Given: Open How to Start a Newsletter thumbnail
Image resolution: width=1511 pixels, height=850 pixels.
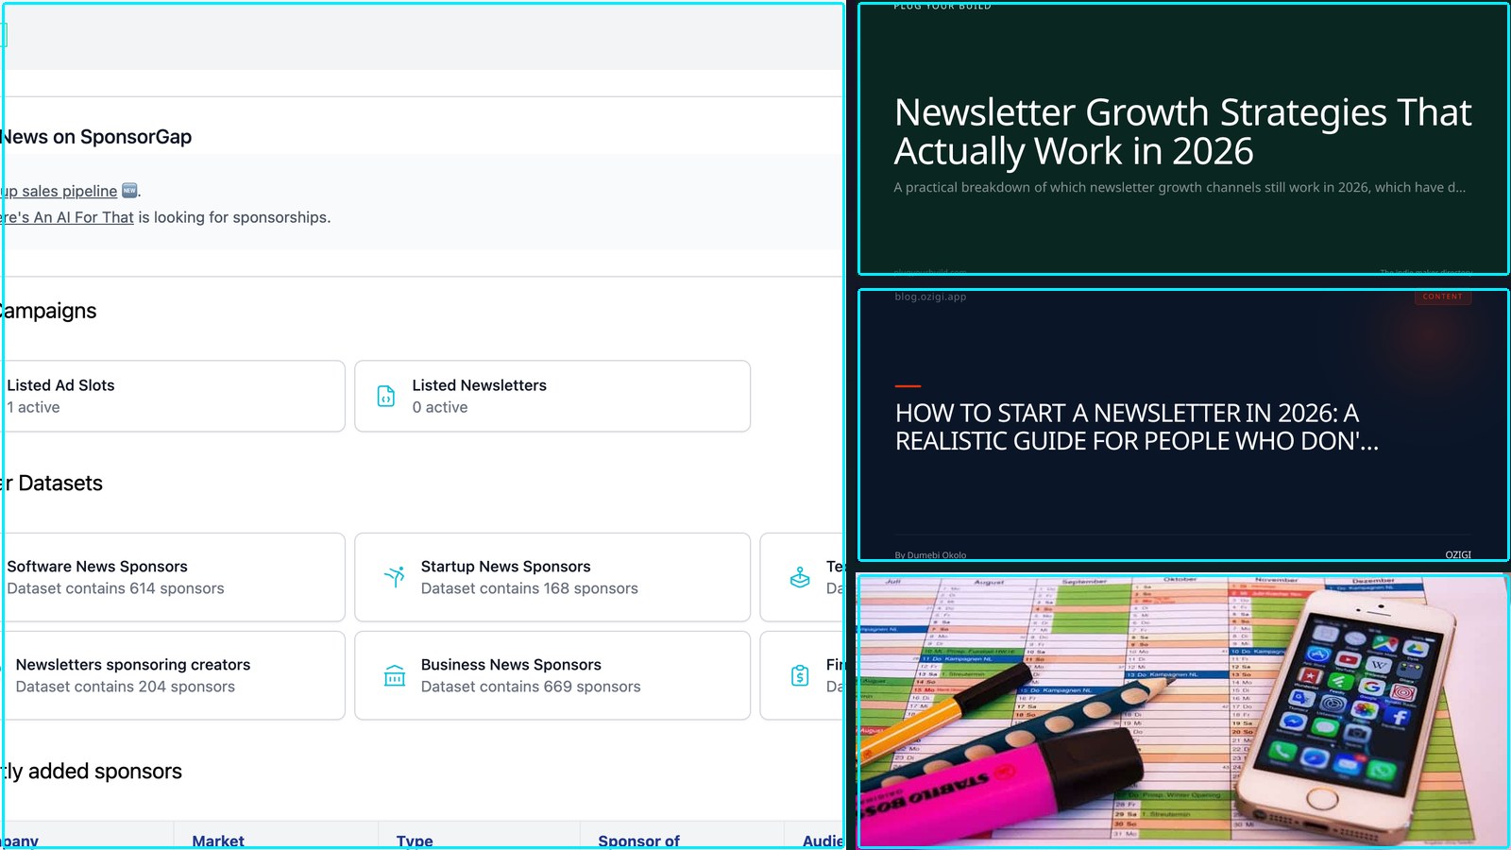Looking at the screenshot, I should tap(1183, 426).
